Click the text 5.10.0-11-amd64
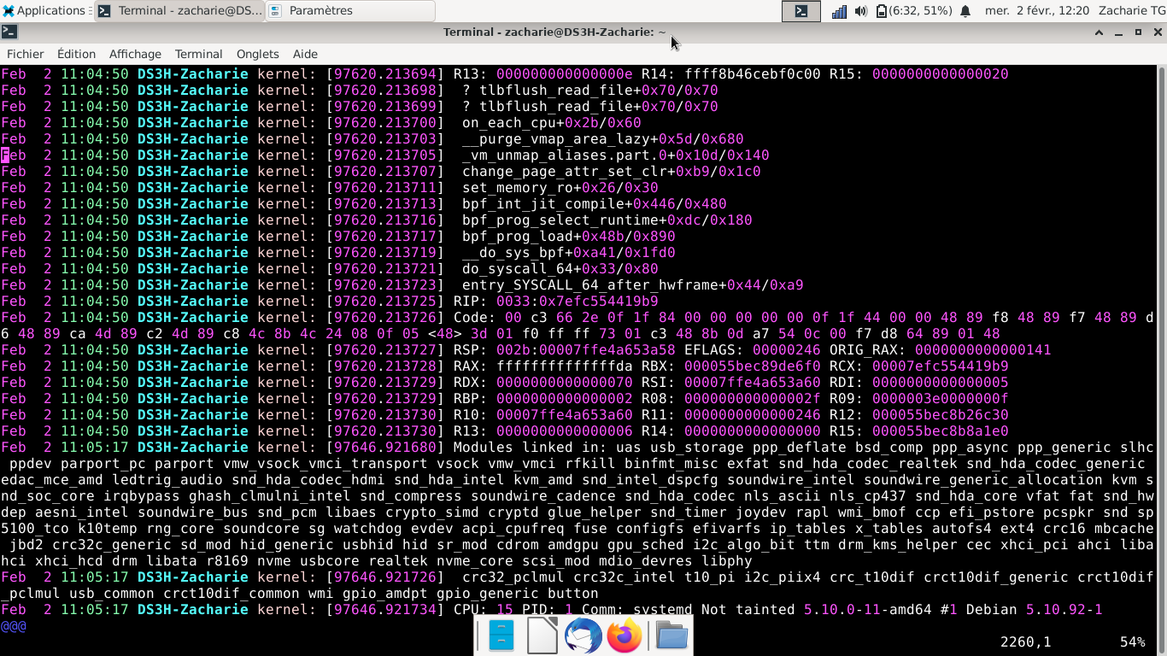This screenshot has height=656, width=1167. click(x=867, y=609)
